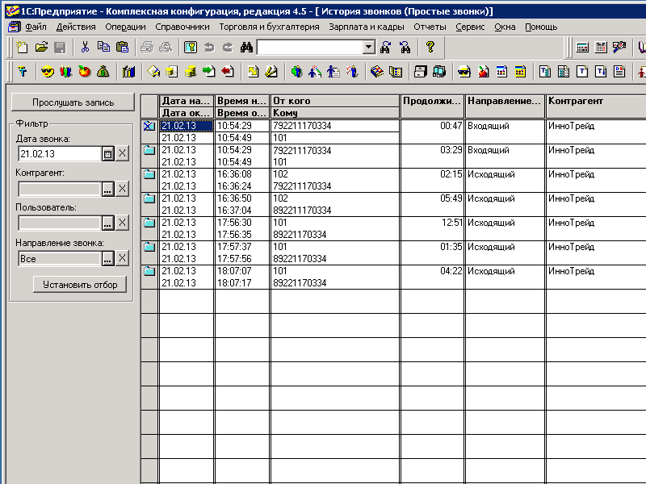Select the call start time 16:36:50 cell
The image size is (646, 484).
241,198
